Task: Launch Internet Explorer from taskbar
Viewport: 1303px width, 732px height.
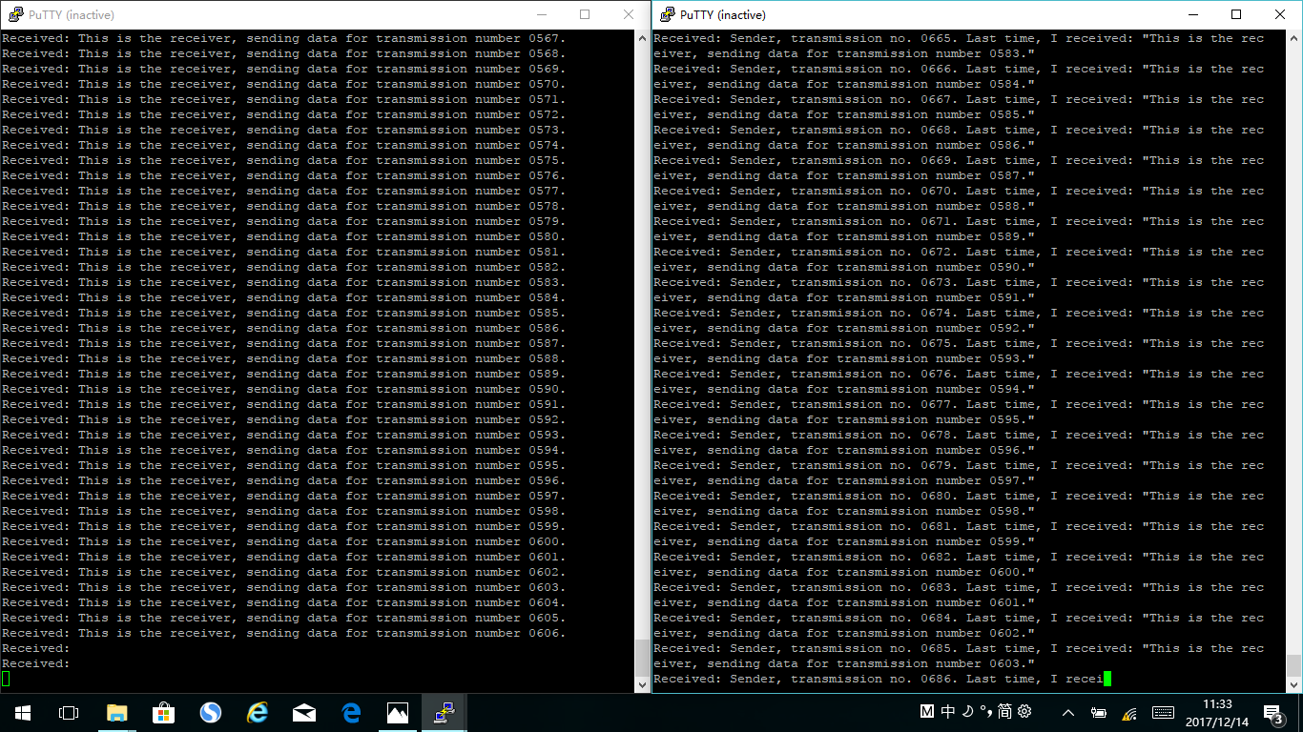Action: [x=257, y=712]
